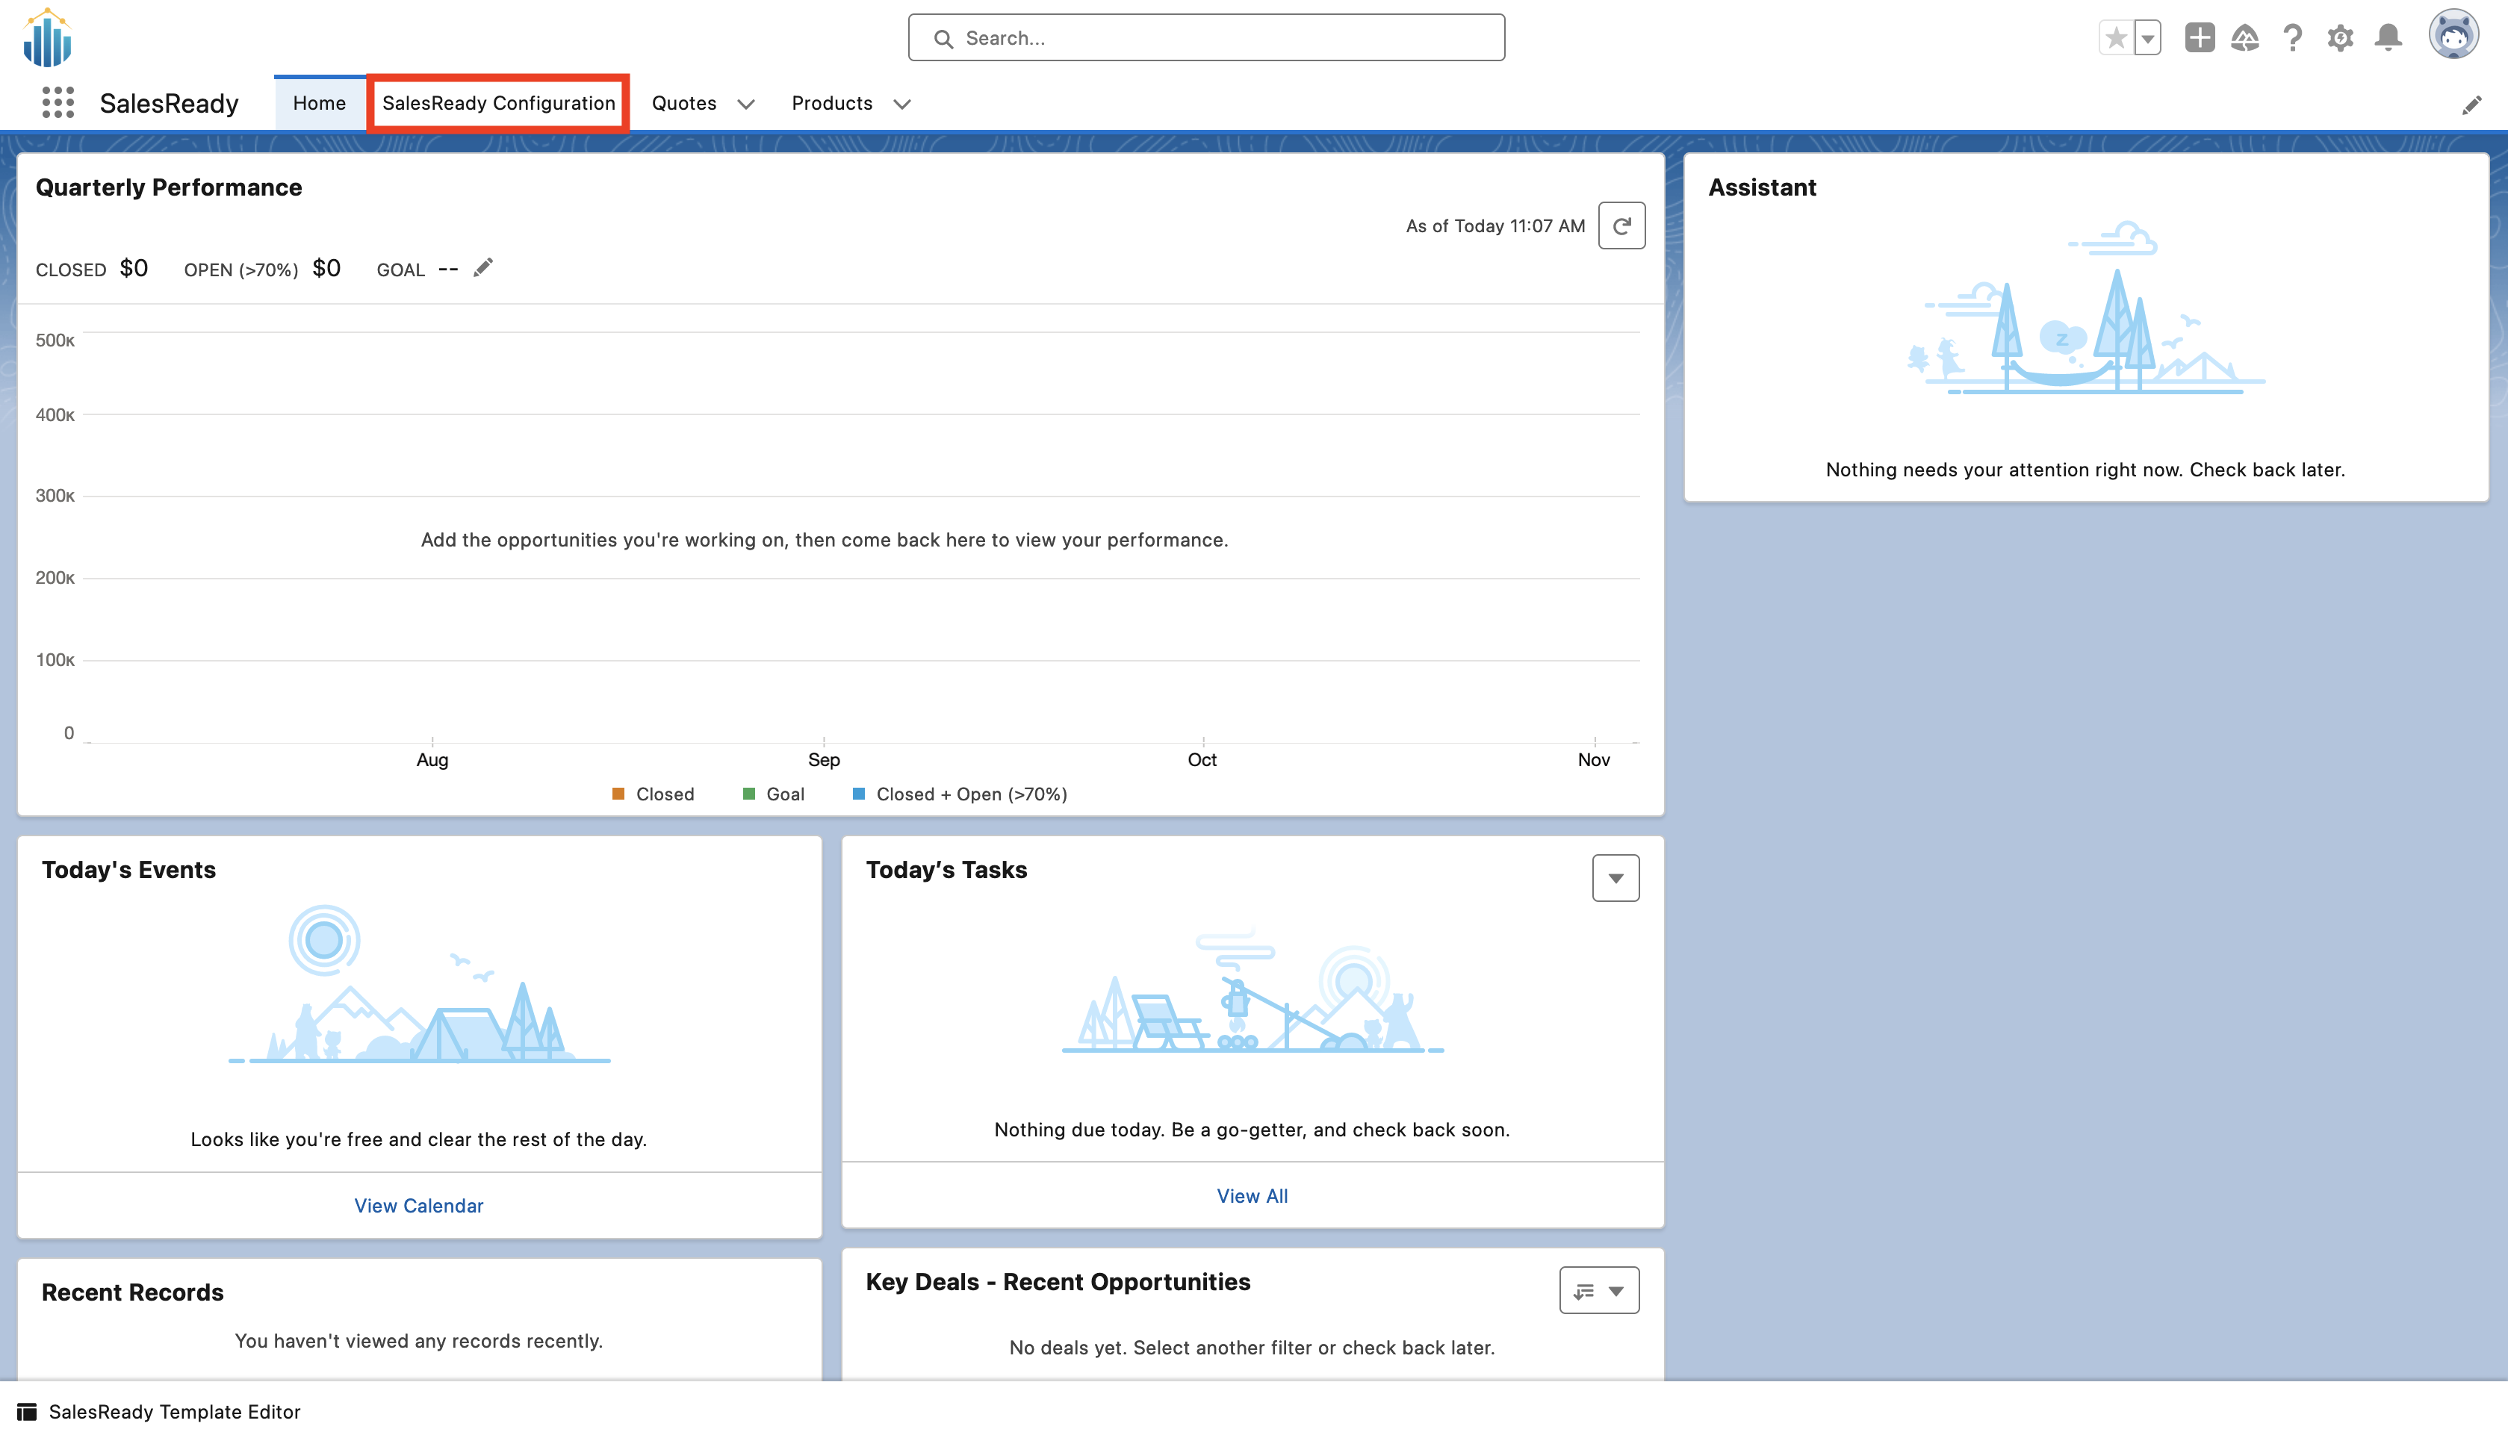
Task: Open the App Launcher grid icon
Action: (58, 103)
